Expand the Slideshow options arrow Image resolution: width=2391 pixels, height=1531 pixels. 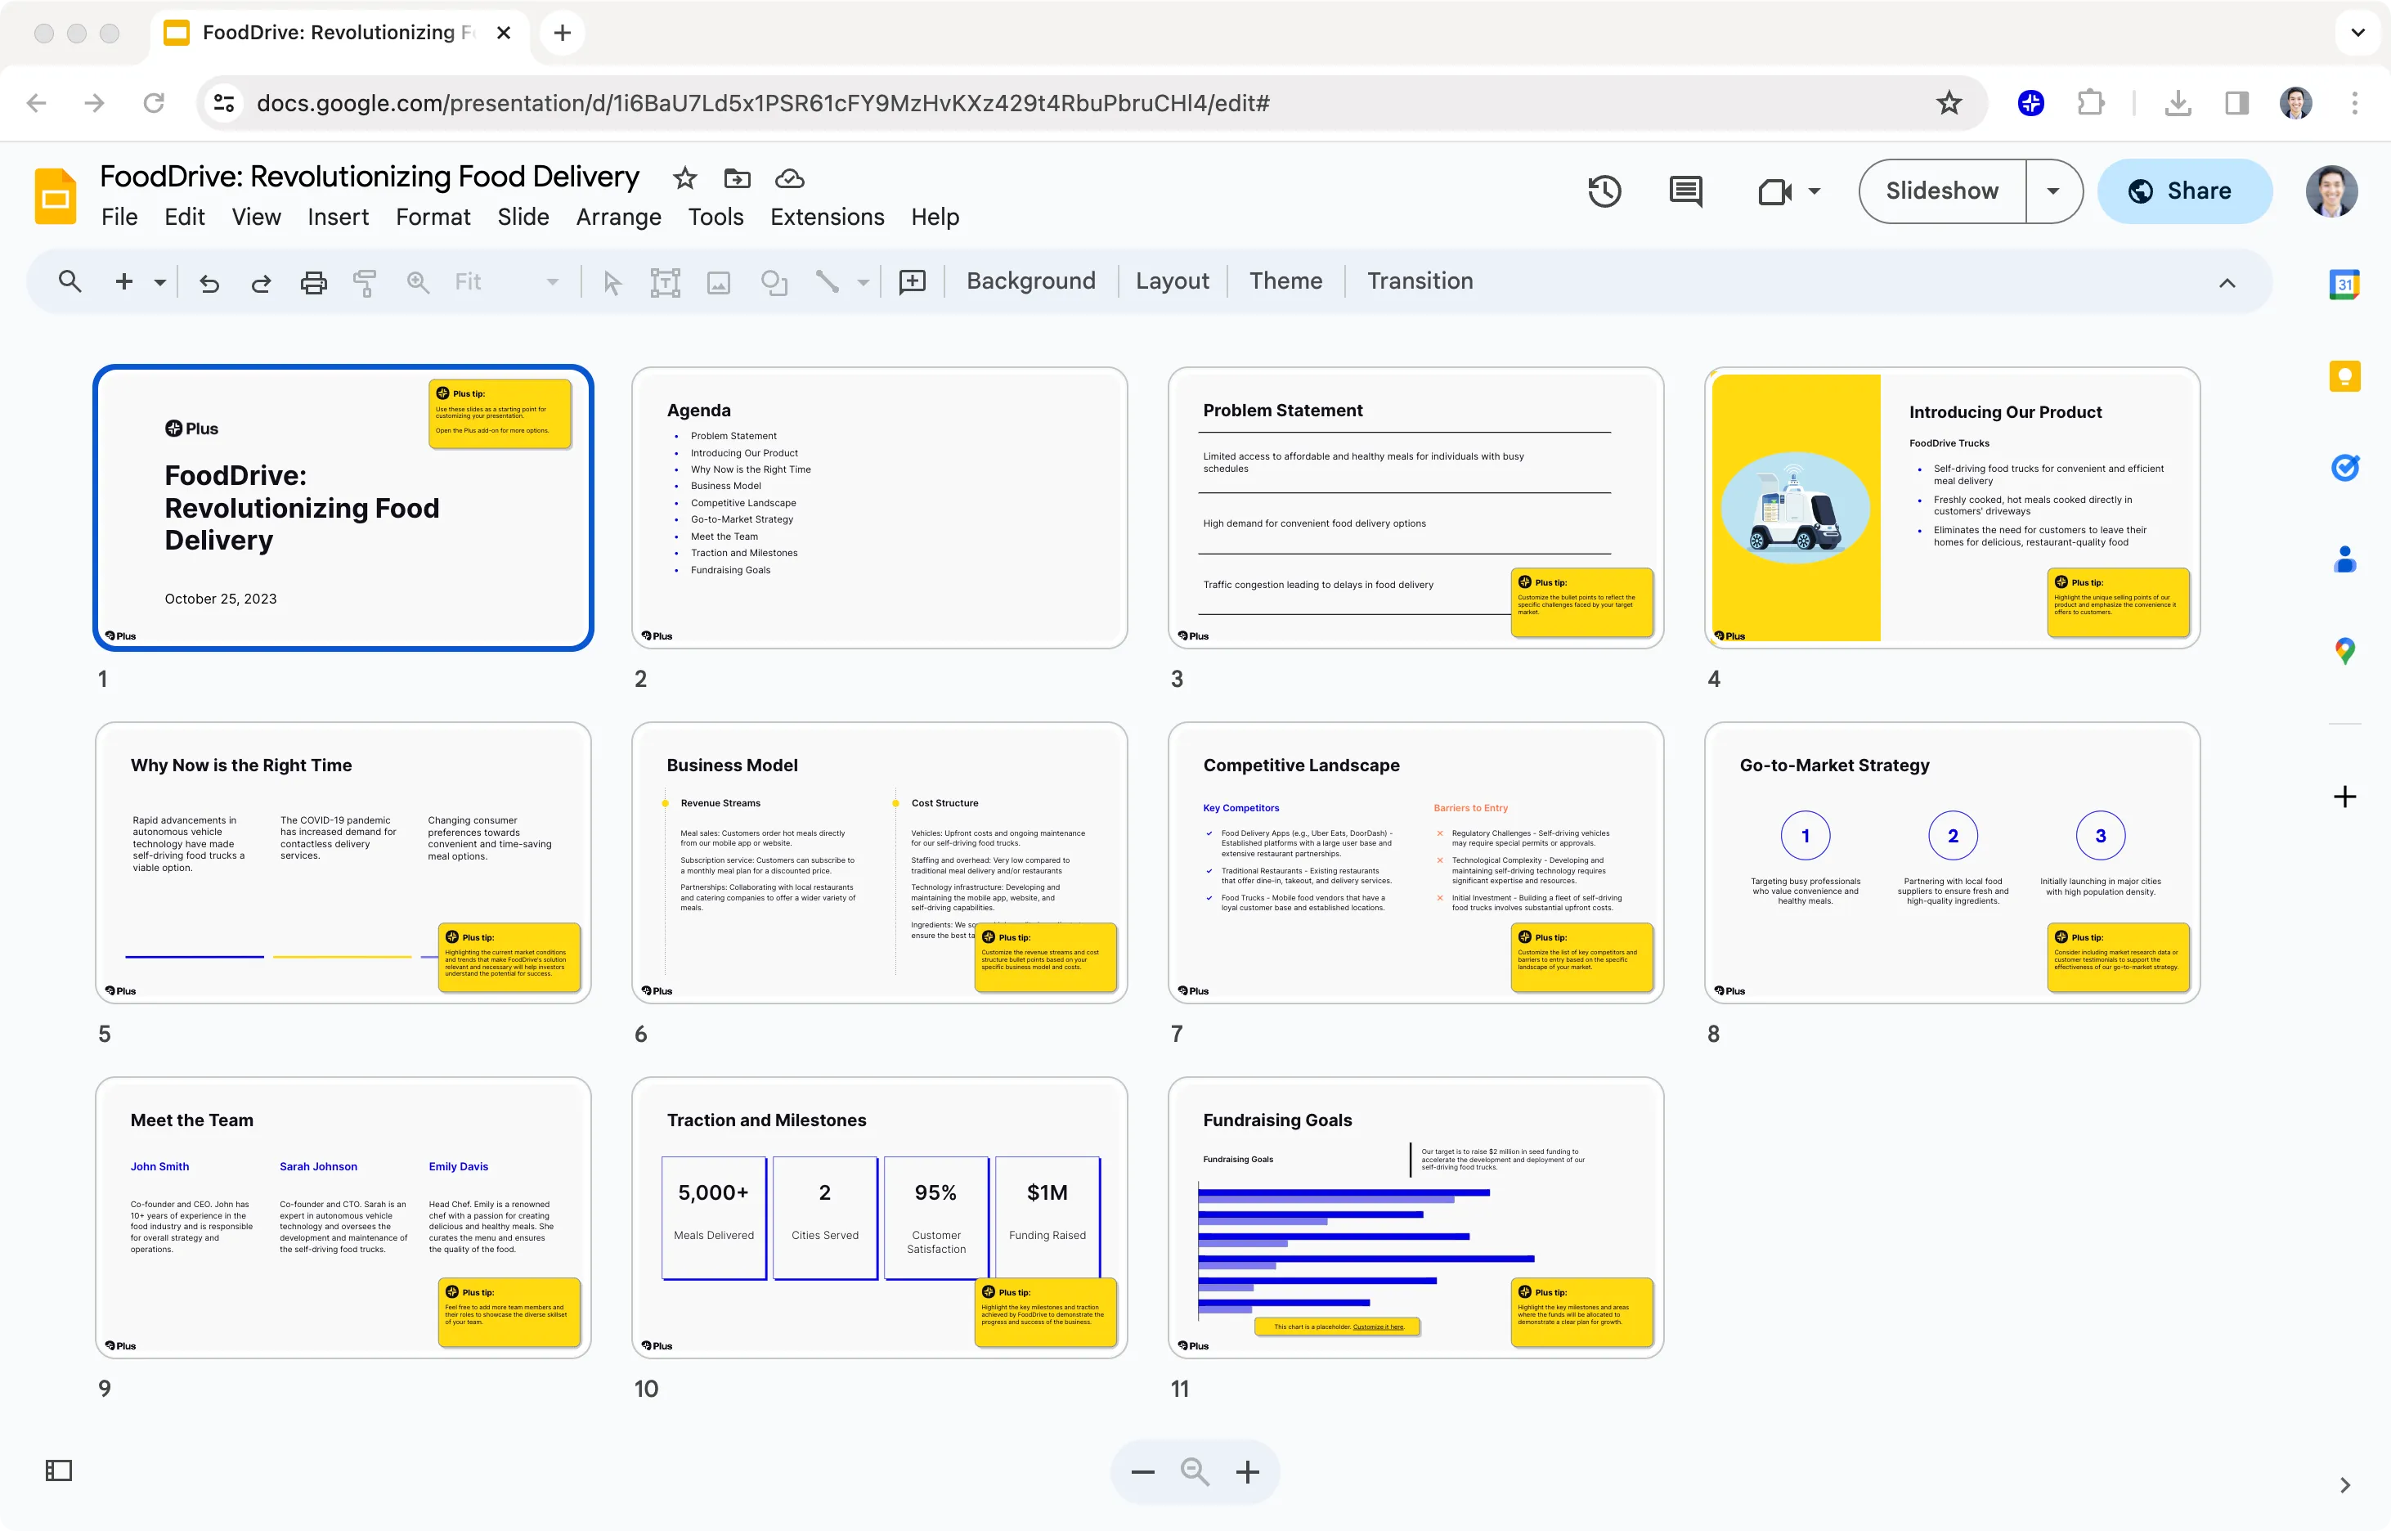point(2053,191)
